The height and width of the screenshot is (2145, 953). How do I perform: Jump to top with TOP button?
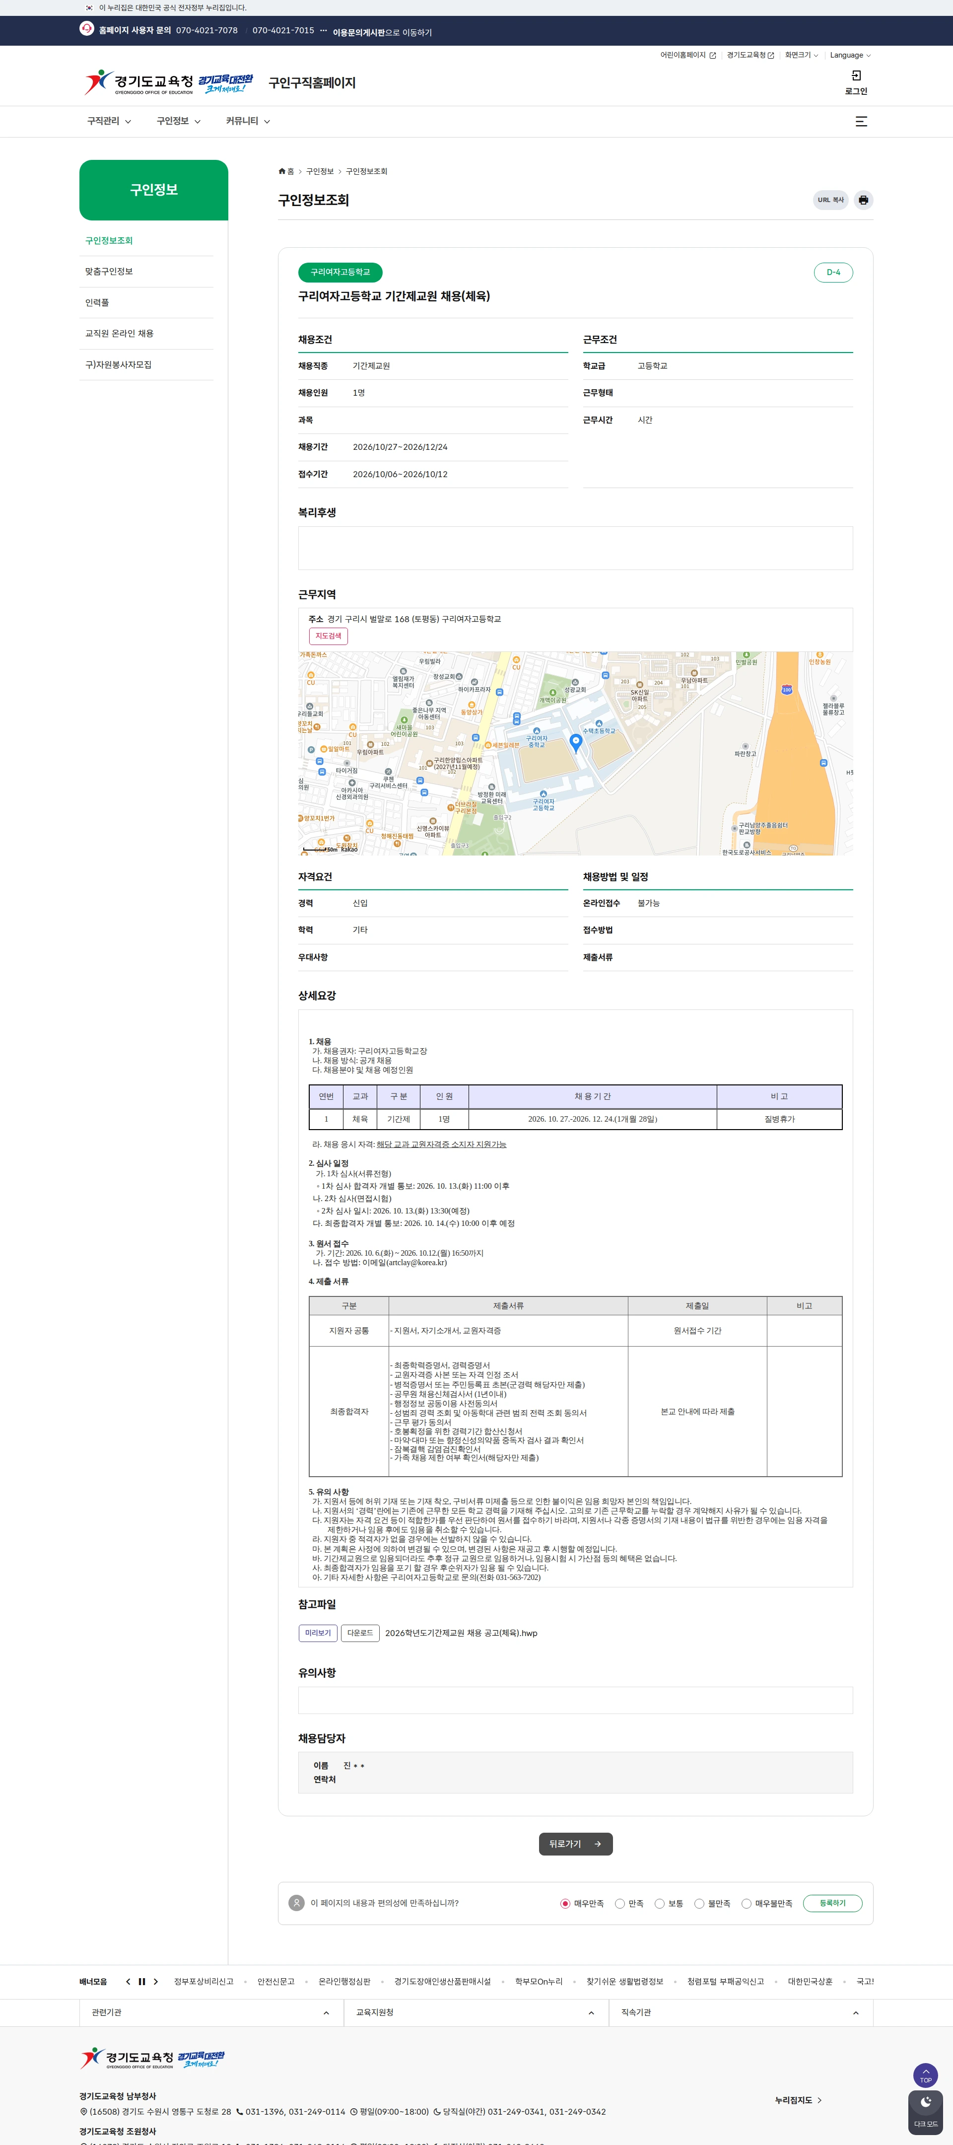pos(926,2075)
